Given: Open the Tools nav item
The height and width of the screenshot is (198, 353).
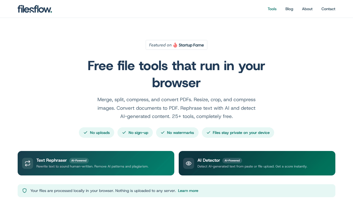Looking at the screenshot, I should (272, 9).
